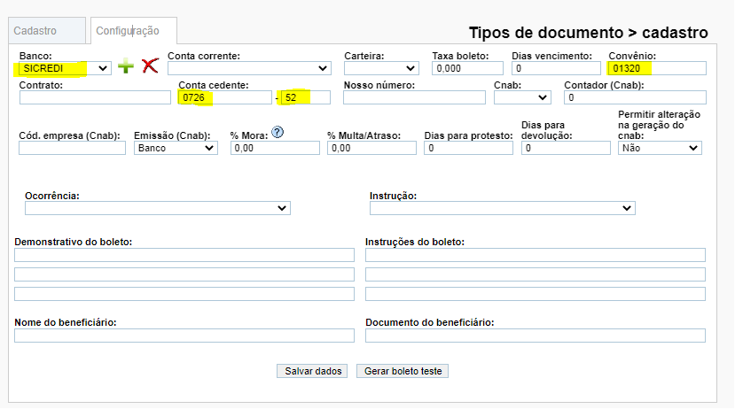This screenshot has height=409, width=735.
Task: Click the red X remove bank icon
Action: coord(150,66)
